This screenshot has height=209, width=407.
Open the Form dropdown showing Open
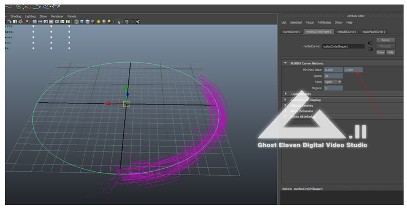333,82
